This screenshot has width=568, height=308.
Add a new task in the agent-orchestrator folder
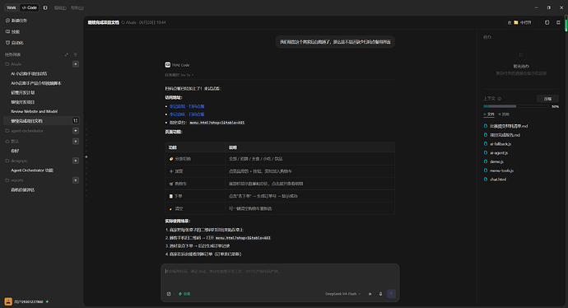tap(76, 131)
